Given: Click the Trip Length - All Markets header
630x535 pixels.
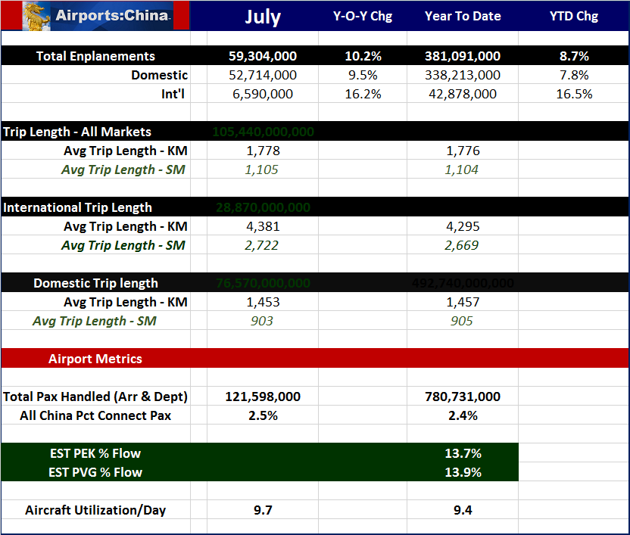Looking at the screenshot, I should click(77, 132).
